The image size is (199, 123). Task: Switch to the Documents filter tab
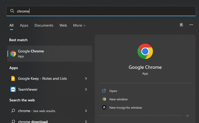point(44,25)
